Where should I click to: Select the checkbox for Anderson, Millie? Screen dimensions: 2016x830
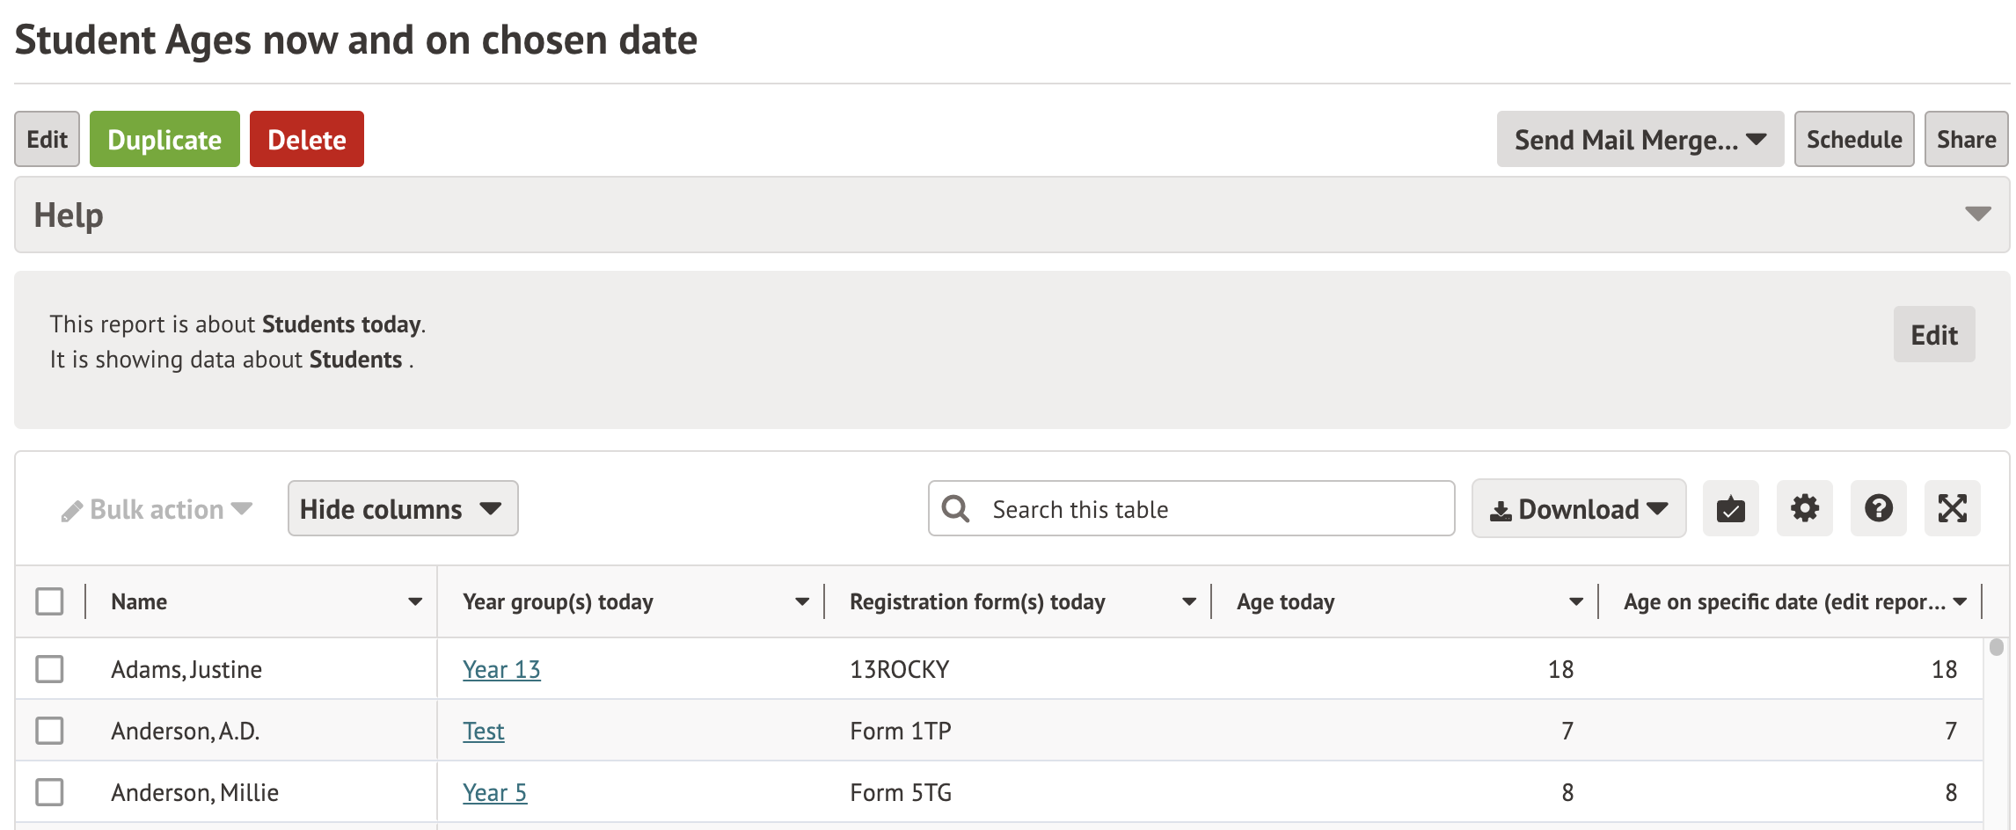click(50, 792)
